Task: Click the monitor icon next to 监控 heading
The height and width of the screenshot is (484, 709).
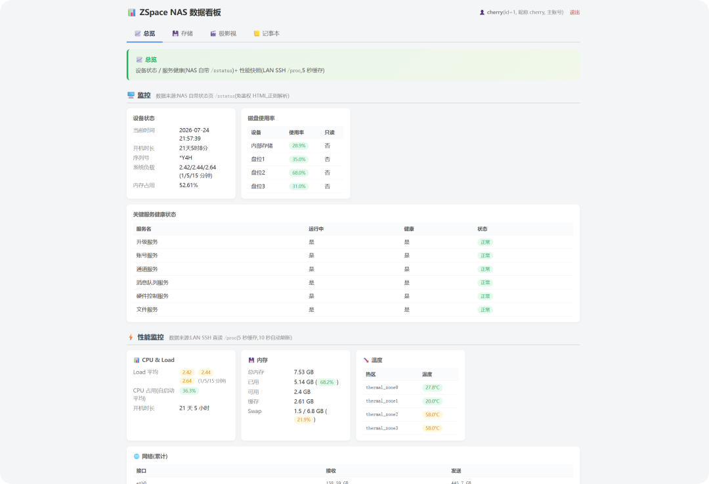Action: click(x=131, y=95)
